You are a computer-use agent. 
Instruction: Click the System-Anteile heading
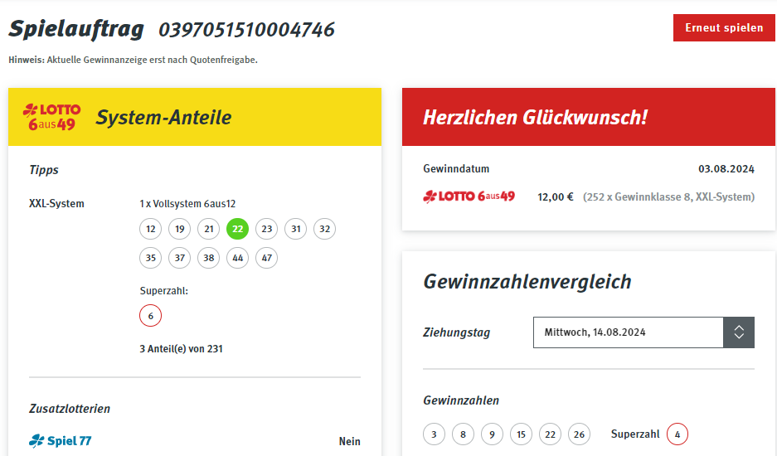(163, 118)
